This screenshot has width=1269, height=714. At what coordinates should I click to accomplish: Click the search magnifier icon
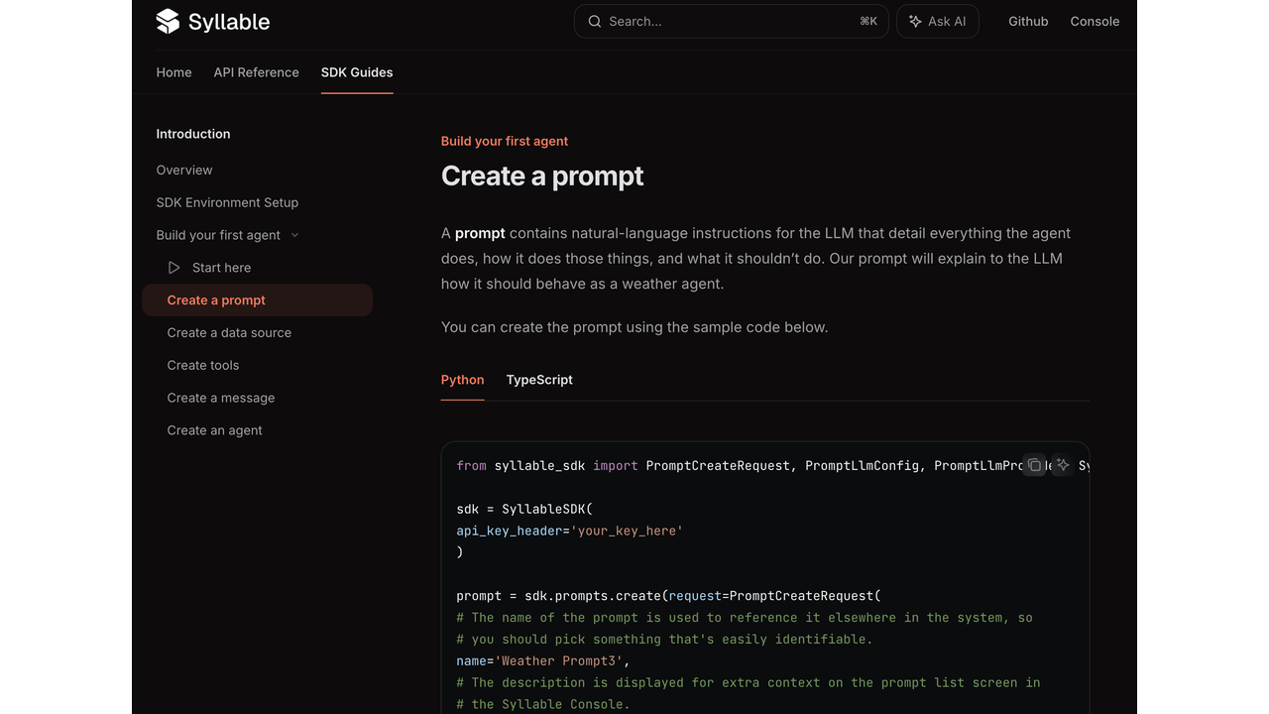click(595, 21)
